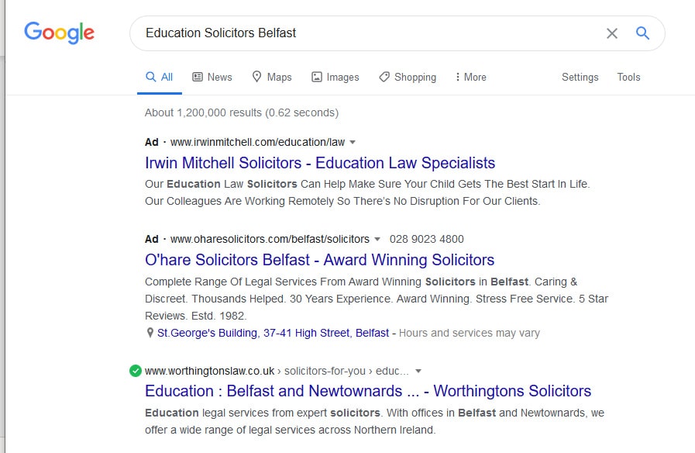
Task: Open dropdown arrow next to worthingtonslaw breadcrumb
Action: [x=418, y=371]
